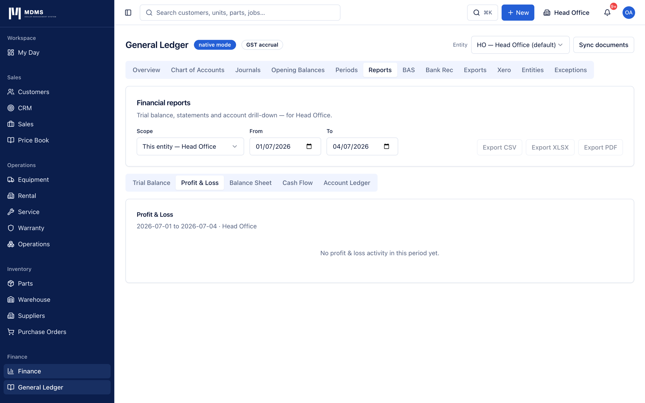
Task: Click the CRM target icon
Action: pyautogui.click(x=11, y=108)
